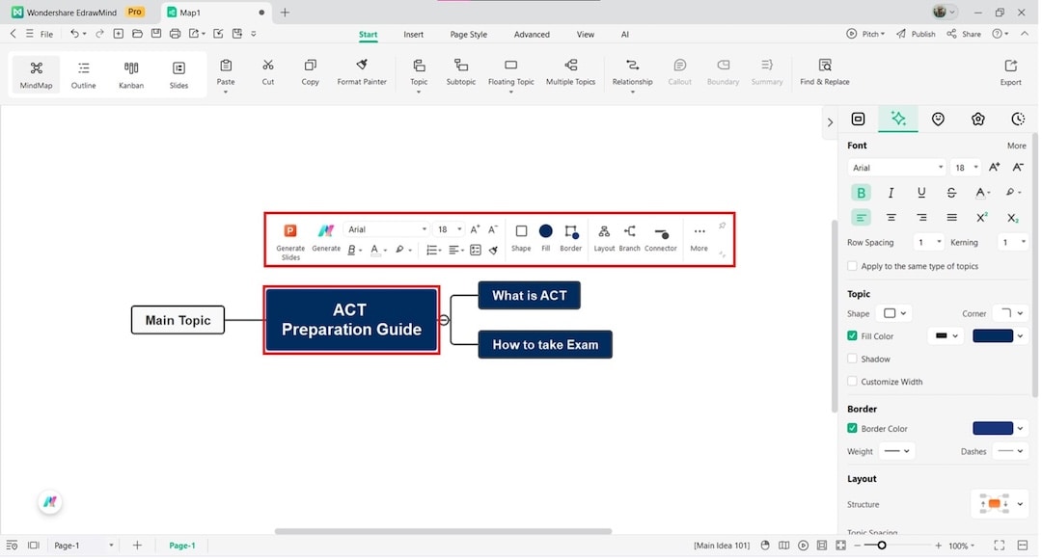Click the Cut tool in the ribbon

[268, 72]
